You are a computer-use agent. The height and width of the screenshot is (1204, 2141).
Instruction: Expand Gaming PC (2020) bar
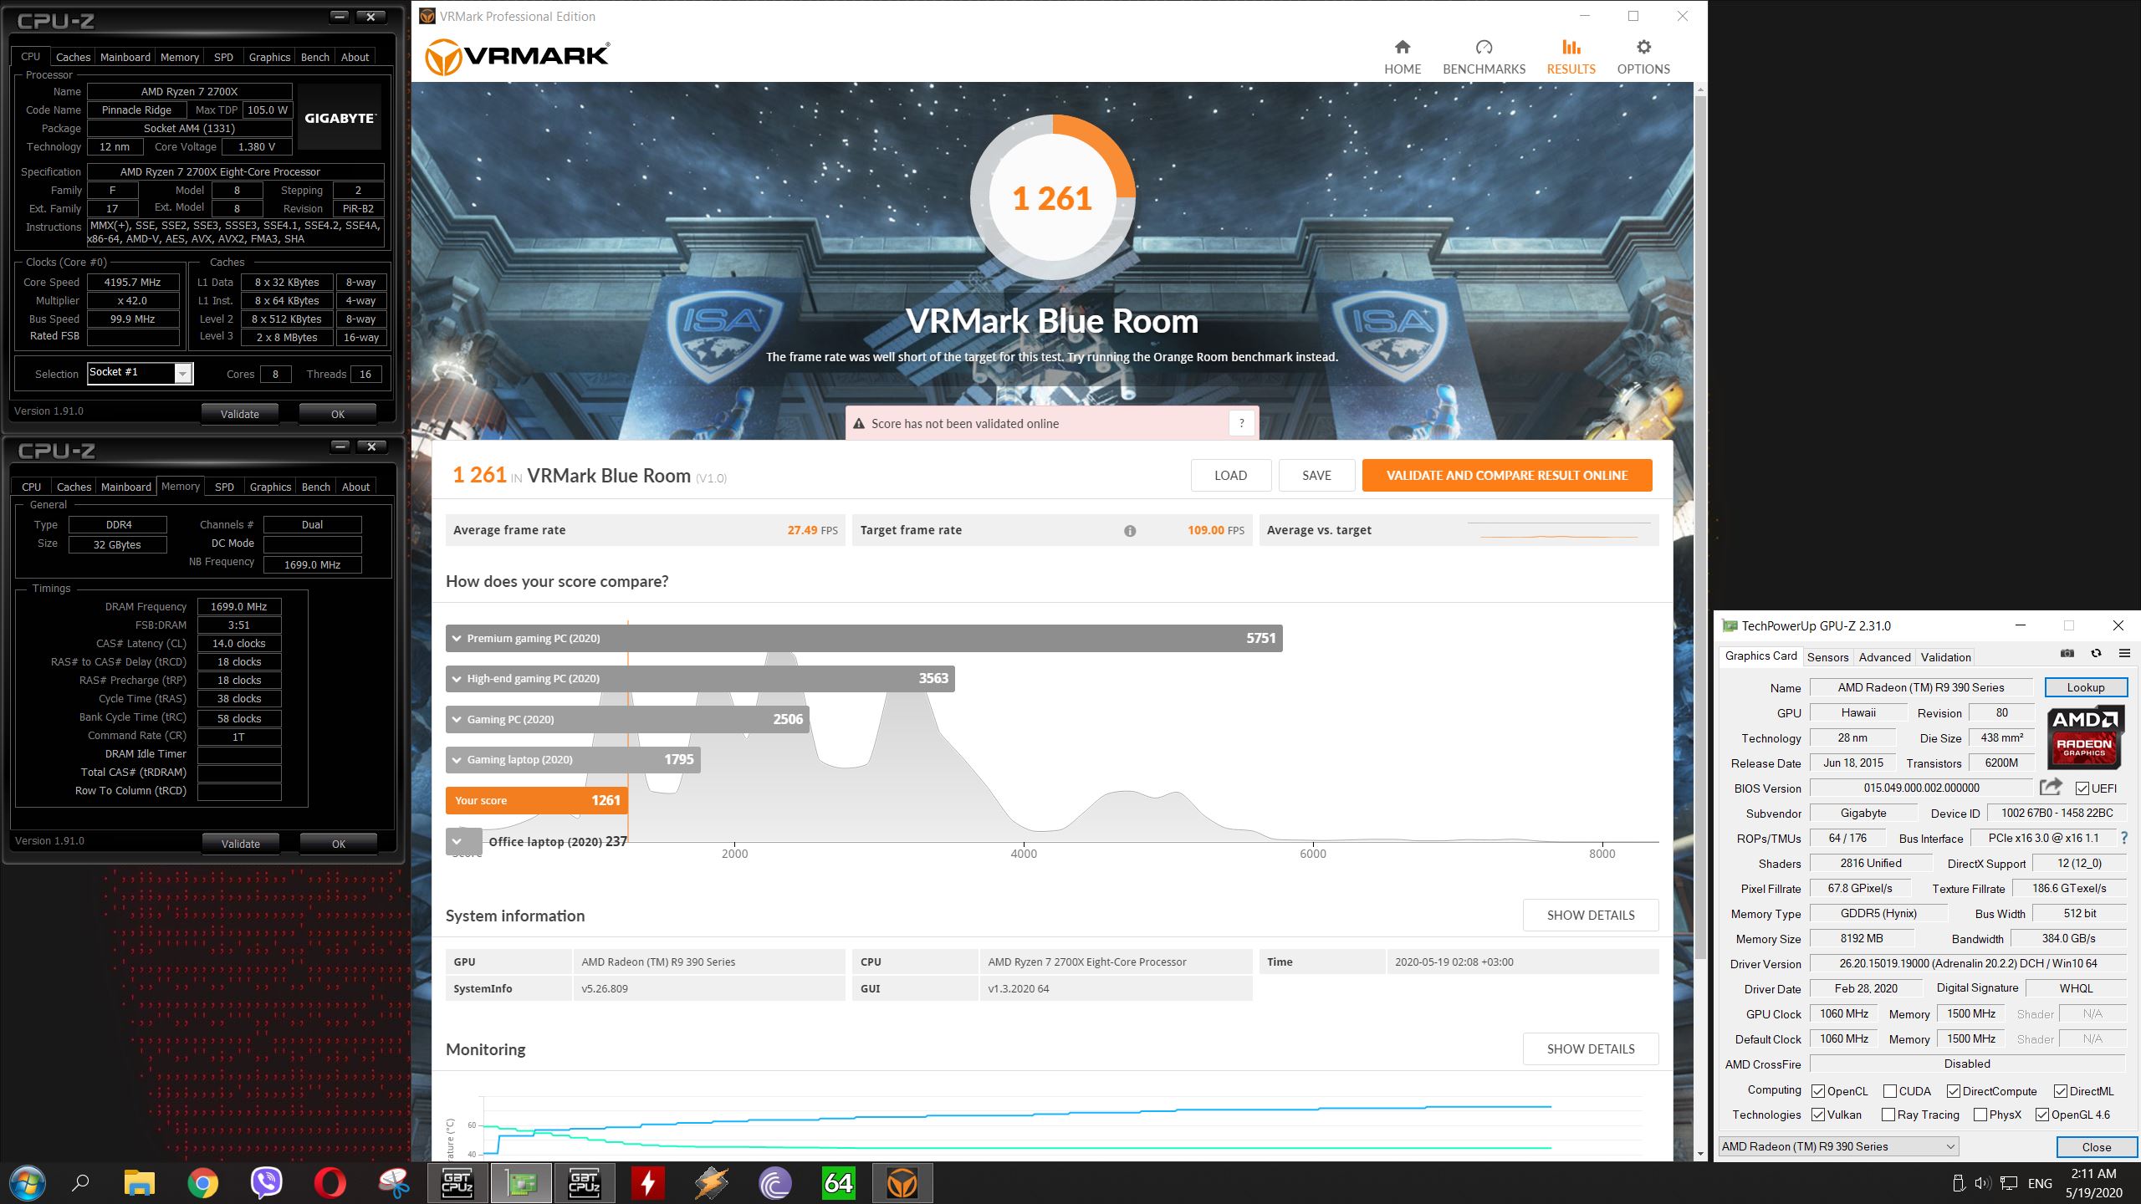tap(627, 719)
